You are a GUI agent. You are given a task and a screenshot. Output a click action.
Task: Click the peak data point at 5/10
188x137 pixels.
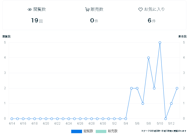coord(160,42)
